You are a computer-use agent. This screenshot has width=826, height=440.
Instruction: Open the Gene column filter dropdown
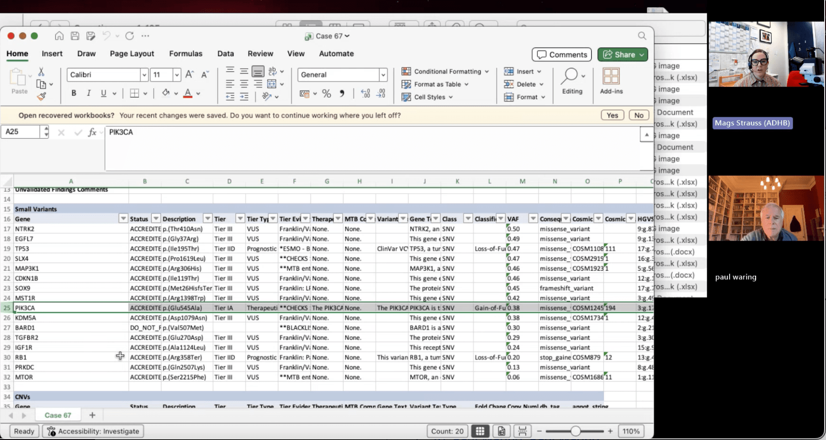[x=123, y=219]
